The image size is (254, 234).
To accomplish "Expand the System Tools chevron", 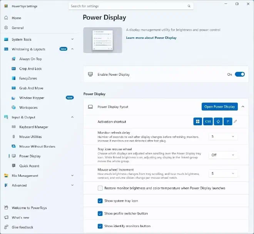I will tap(72, 39).
